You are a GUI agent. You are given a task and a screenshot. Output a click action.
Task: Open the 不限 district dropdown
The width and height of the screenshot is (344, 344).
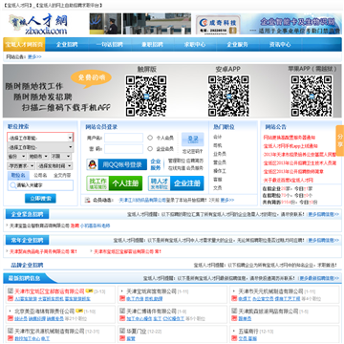click(x=61, y=157)
